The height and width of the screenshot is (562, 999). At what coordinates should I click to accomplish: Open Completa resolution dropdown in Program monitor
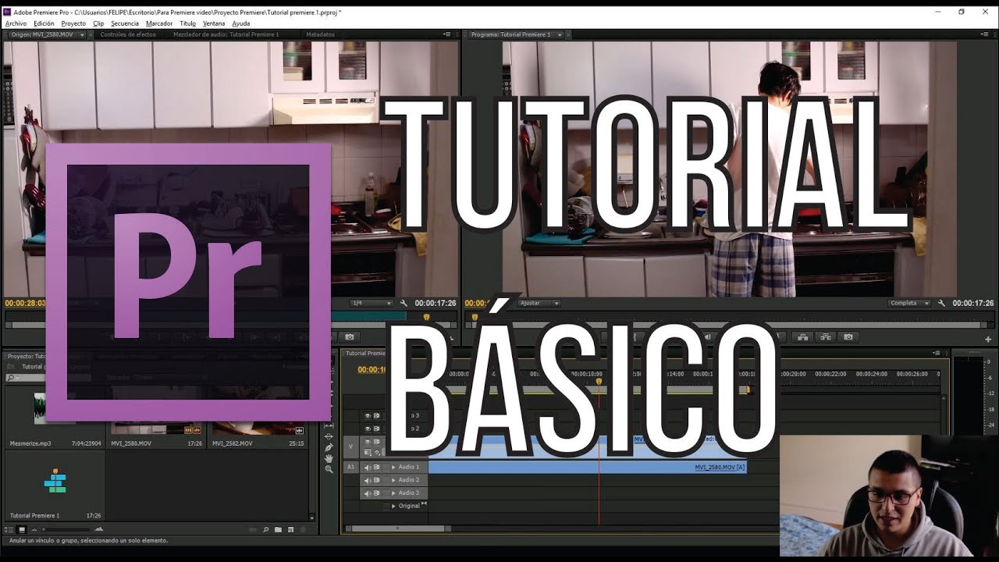tap(909, 303)
